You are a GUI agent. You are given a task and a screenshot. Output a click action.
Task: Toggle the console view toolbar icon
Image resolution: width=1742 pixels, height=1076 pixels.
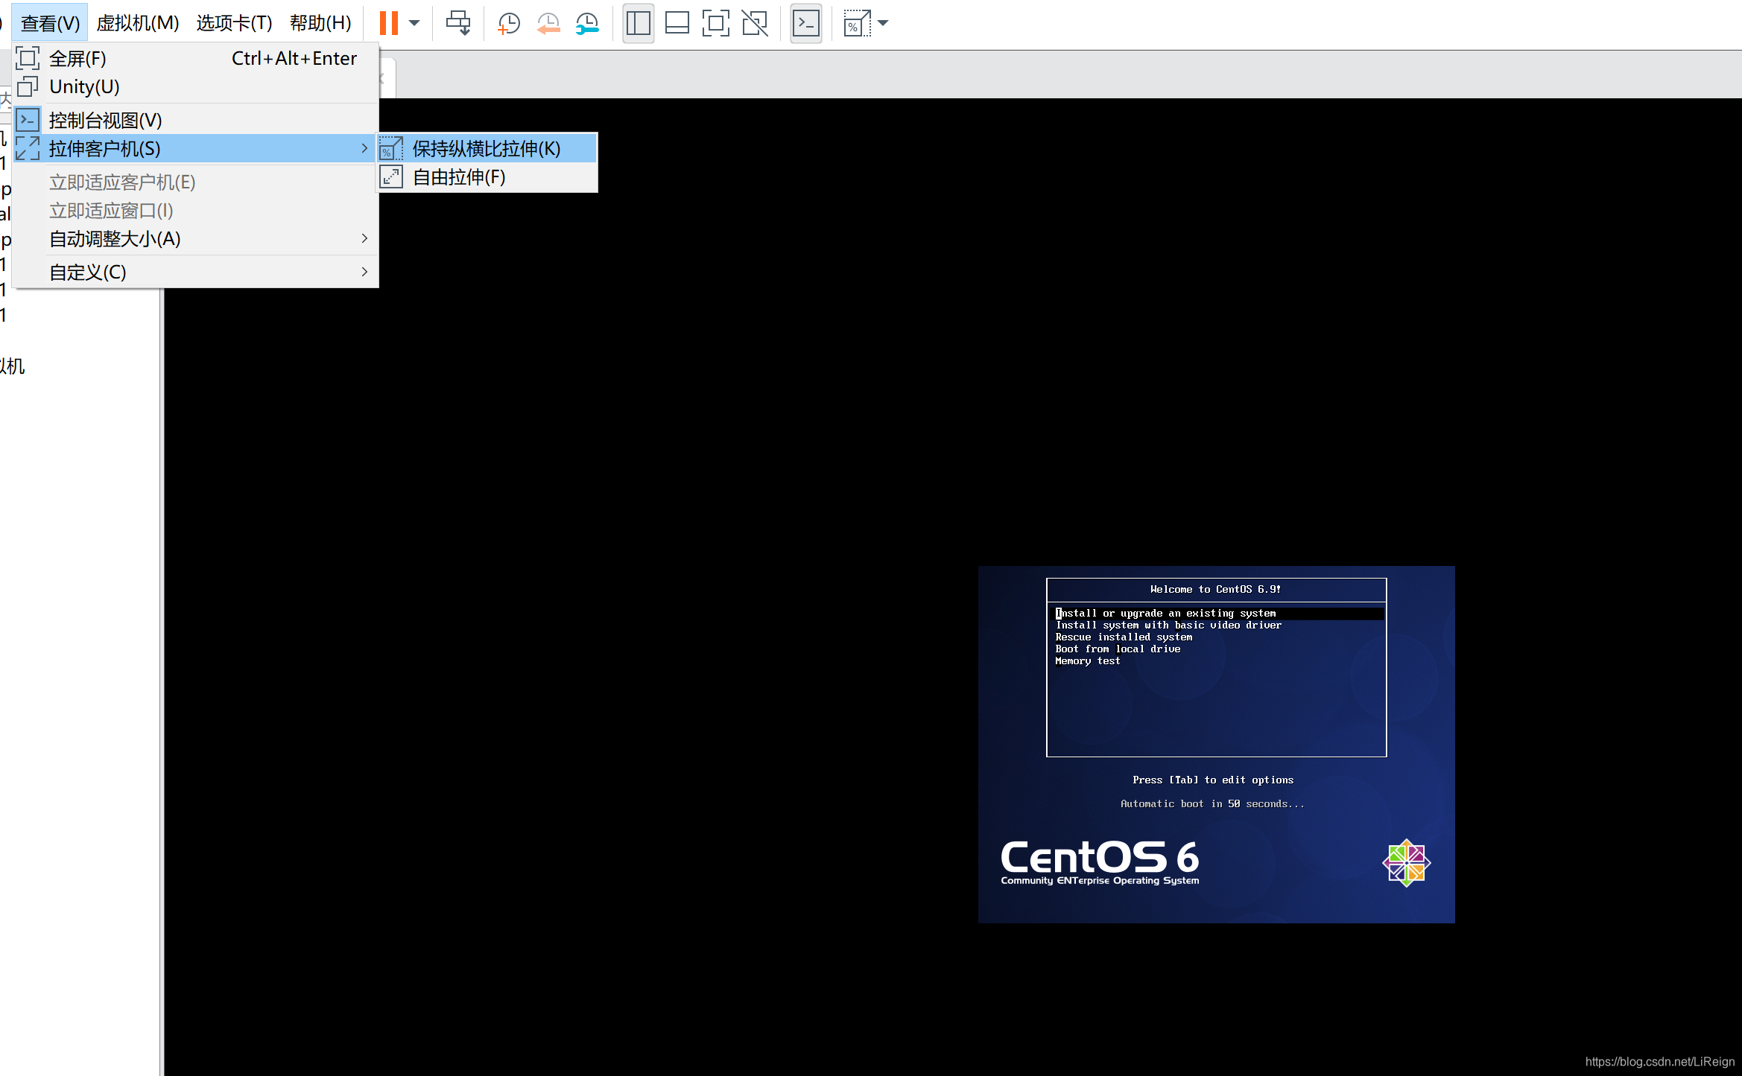(806, 23)
